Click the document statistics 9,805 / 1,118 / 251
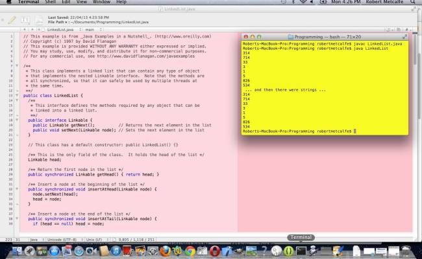Image resolution: width=422 pixels, height=259 pixels. point(136,240)
